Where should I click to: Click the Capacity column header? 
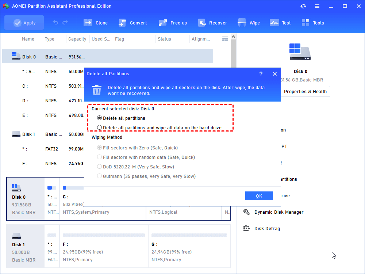[x=77, y=39]
